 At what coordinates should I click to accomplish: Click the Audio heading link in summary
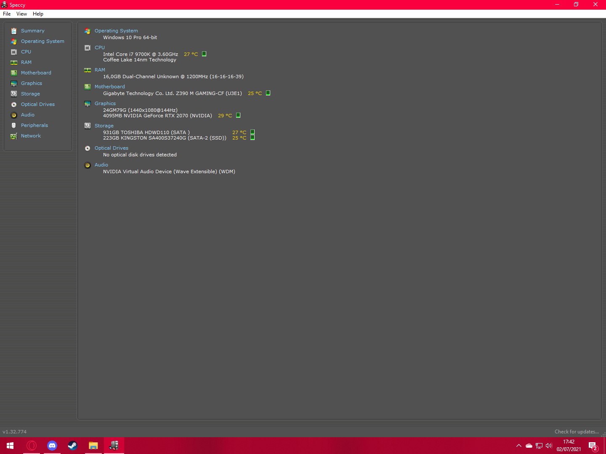pyautogui.click(x=101, y=165)
